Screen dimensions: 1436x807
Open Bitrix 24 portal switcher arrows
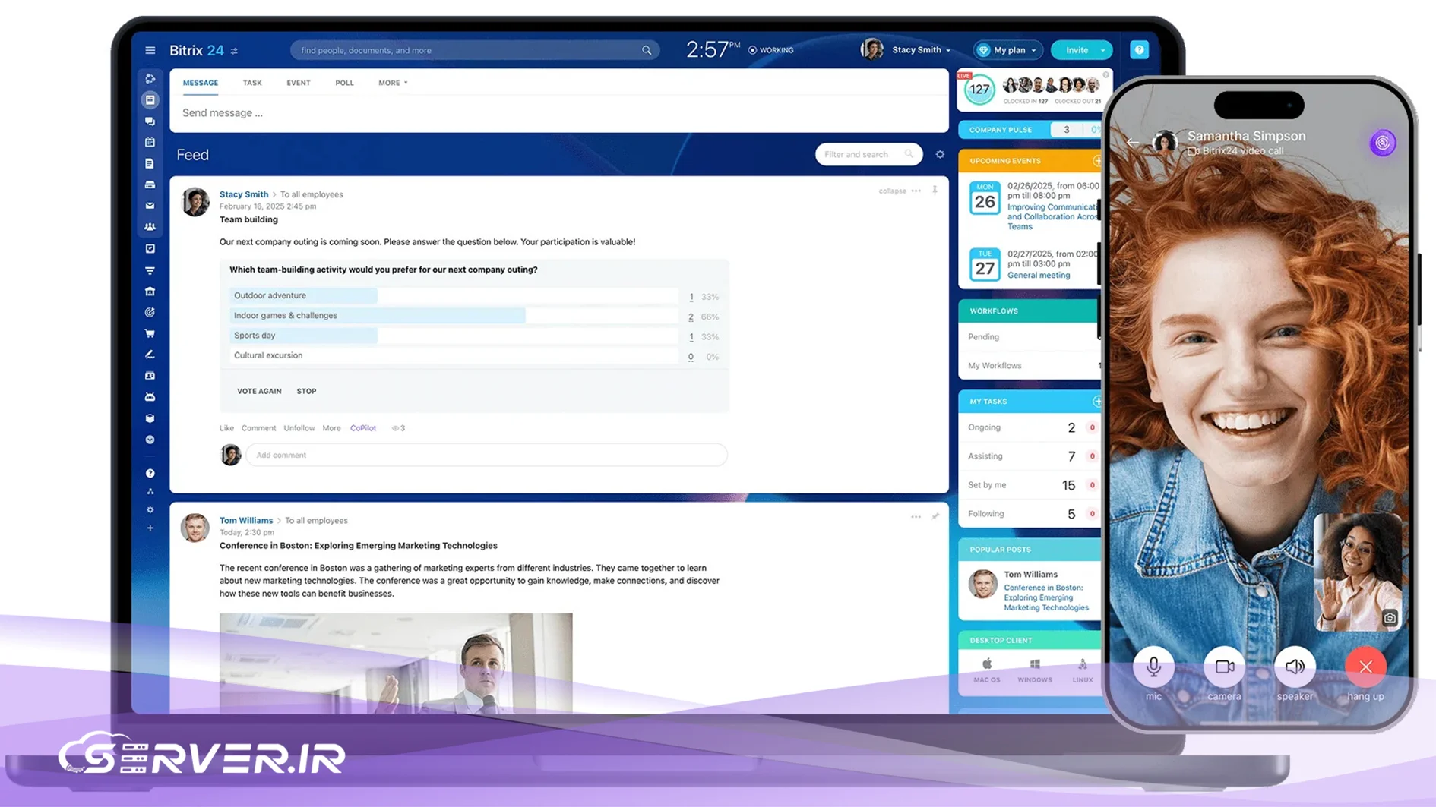click(x=234, y=51)
